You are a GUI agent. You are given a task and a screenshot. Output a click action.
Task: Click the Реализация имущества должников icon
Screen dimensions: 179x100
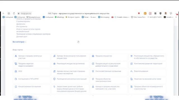[54, 64]
